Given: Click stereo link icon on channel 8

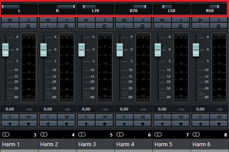Looking at the screenshot, I should [196, 134].
